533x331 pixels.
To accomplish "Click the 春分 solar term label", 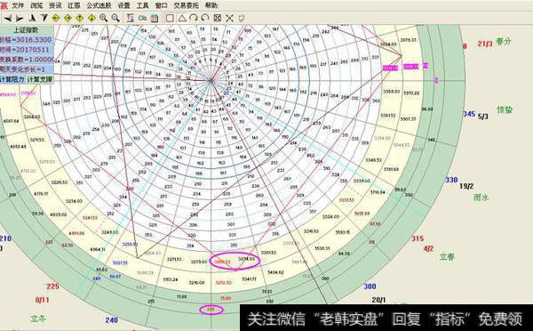I will [504, 42].
